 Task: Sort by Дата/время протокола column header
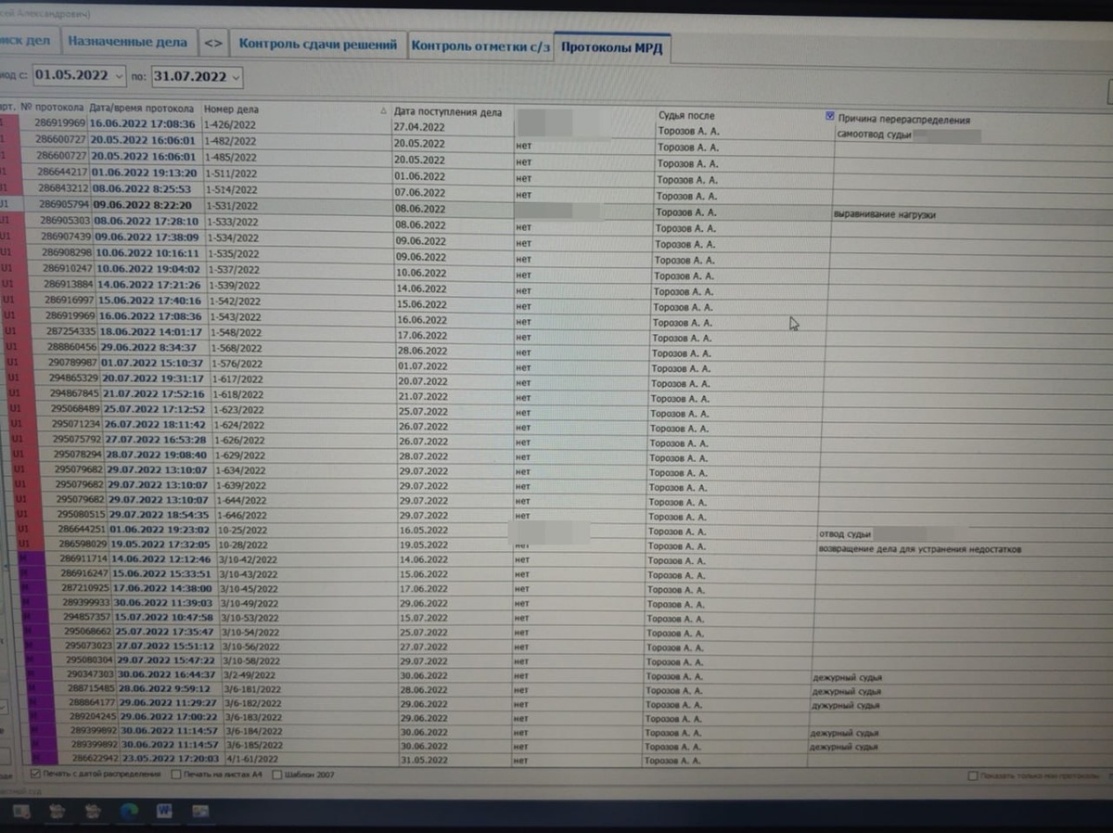[x=143, y=109]
